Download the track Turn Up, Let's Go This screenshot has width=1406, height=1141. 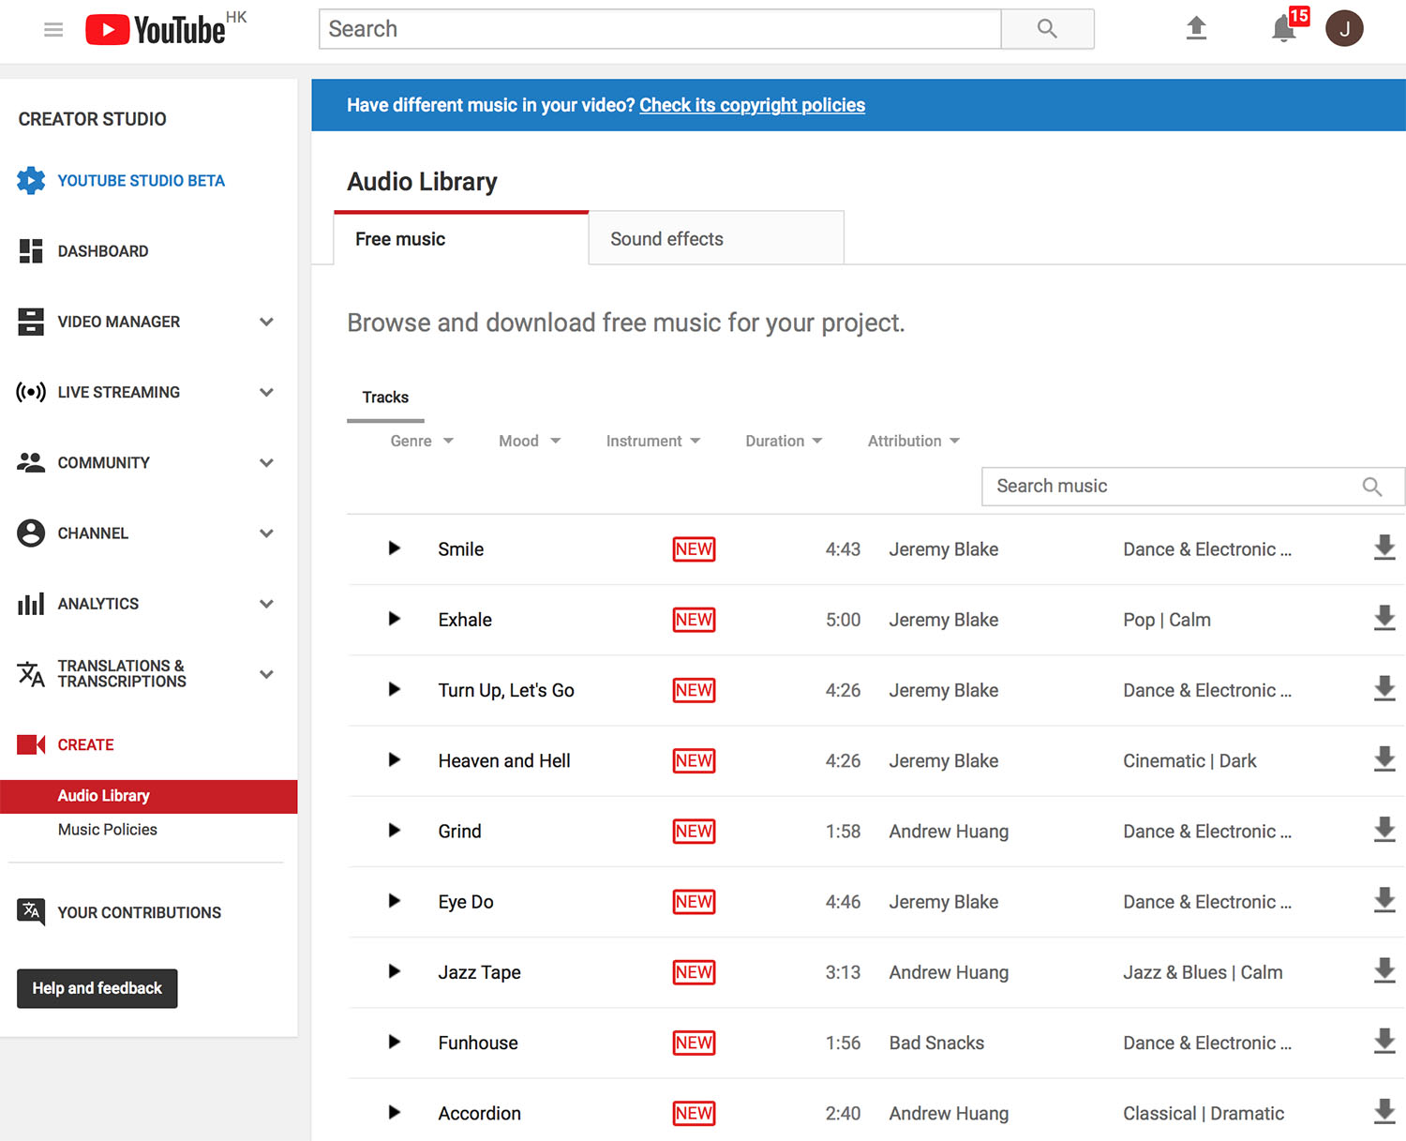tap(1384, 688)
